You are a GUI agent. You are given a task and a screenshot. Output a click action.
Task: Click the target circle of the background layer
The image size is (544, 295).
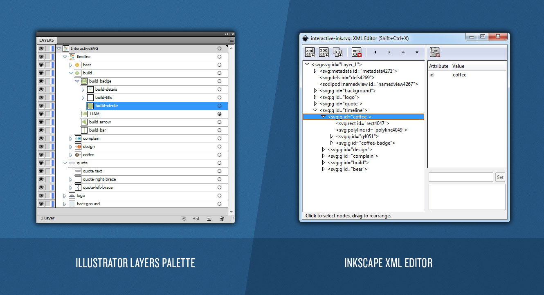[x=220, y=204]
